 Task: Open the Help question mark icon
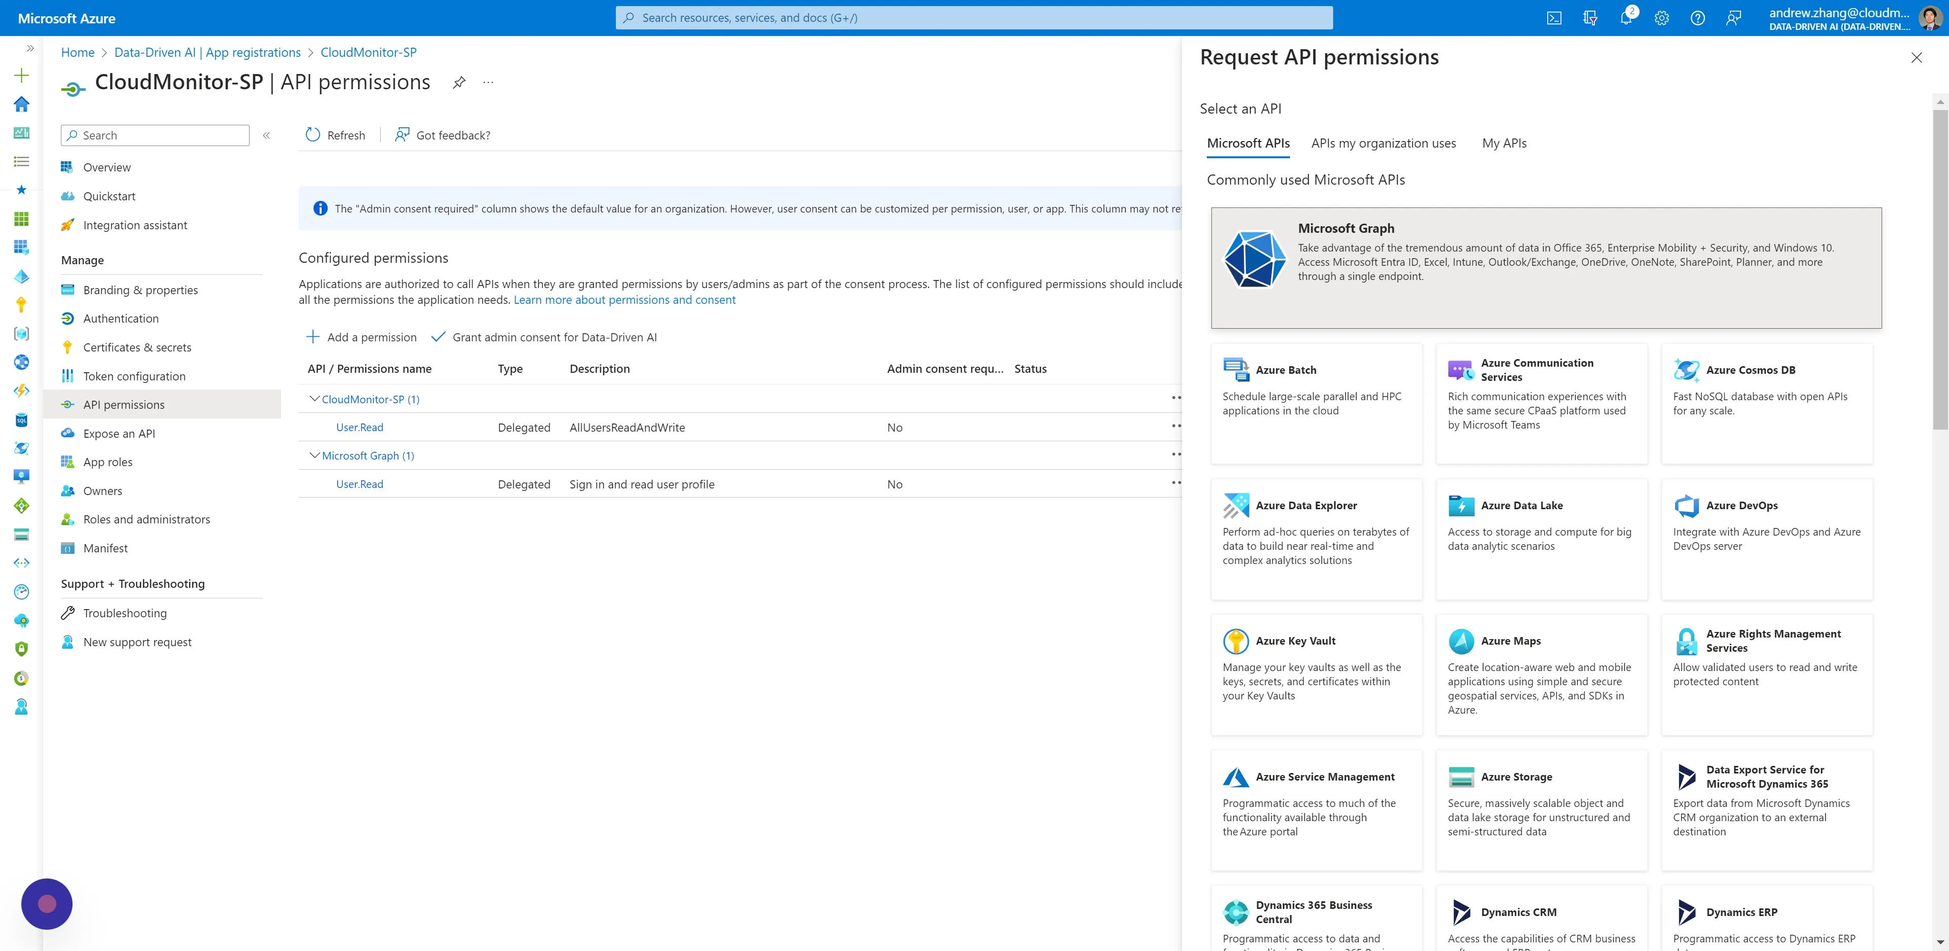(1697, 18)
